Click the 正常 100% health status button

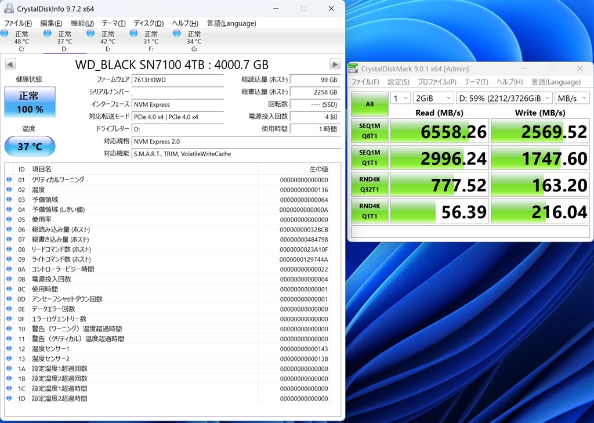[x=30, y=102]
